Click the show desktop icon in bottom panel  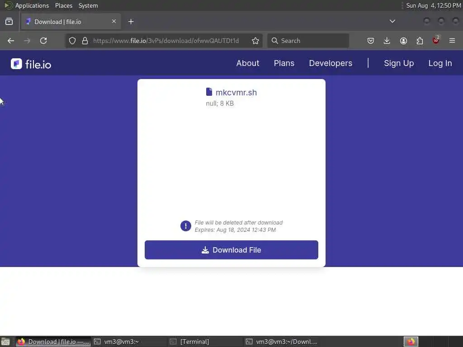point(5,342)
